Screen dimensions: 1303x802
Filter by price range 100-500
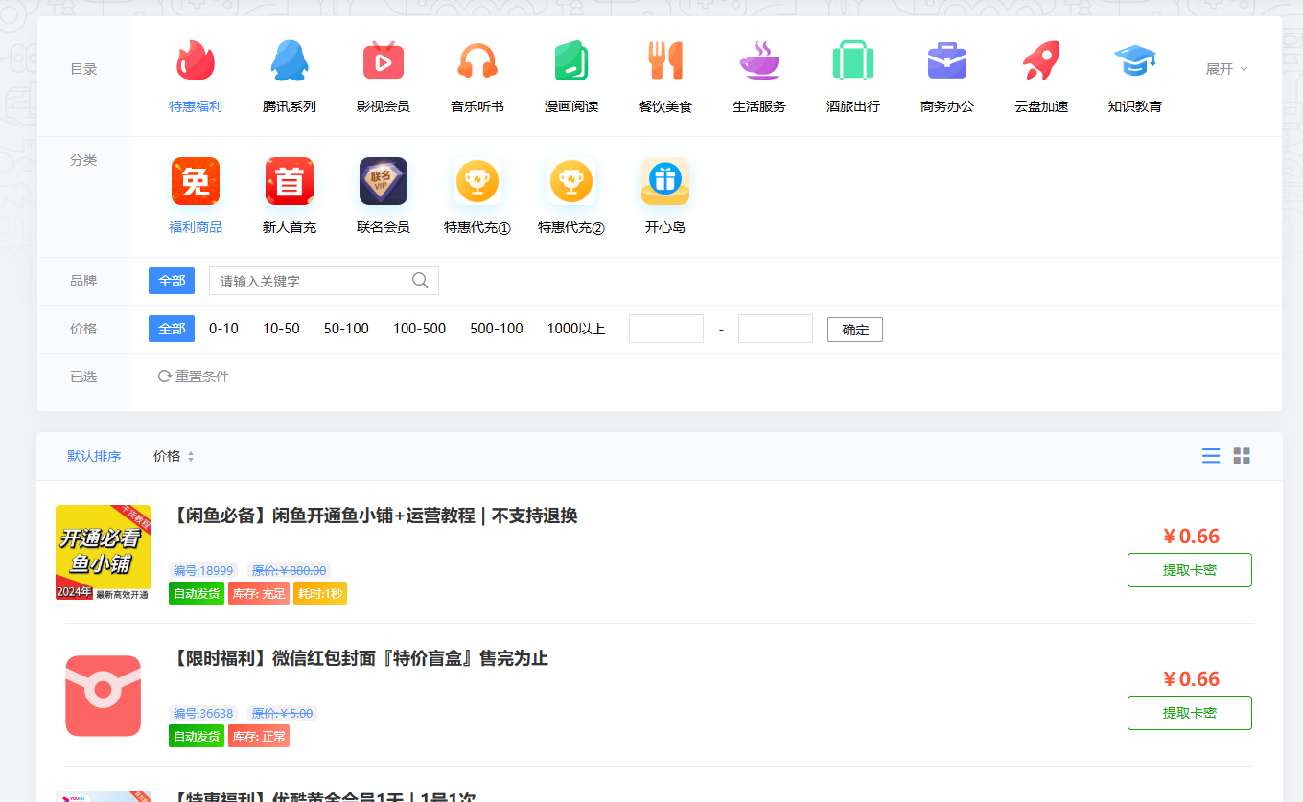click(x=419, y=329)
